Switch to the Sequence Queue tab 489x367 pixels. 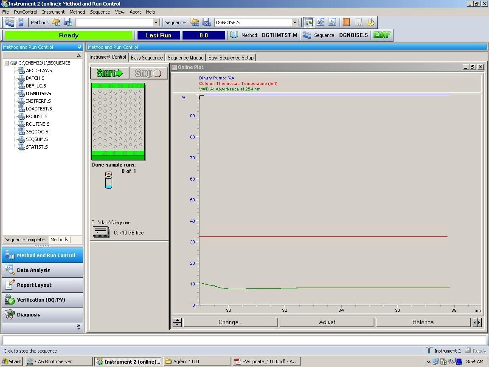pos(185,57)
